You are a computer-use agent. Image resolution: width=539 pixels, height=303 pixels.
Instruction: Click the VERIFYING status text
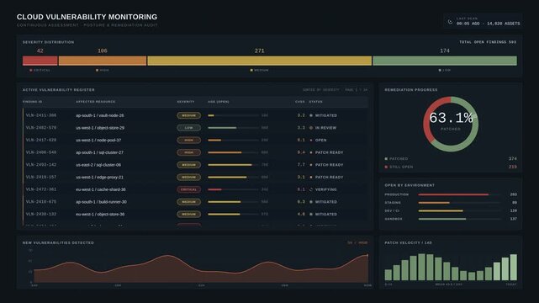(x=326, y=189)
